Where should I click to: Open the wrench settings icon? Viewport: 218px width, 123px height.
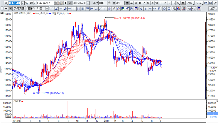click(x=215, y=3)
